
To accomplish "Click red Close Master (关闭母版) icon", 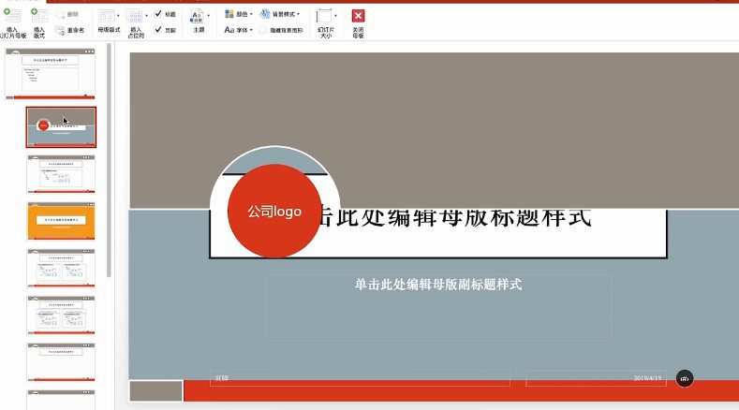I will 358,16.
